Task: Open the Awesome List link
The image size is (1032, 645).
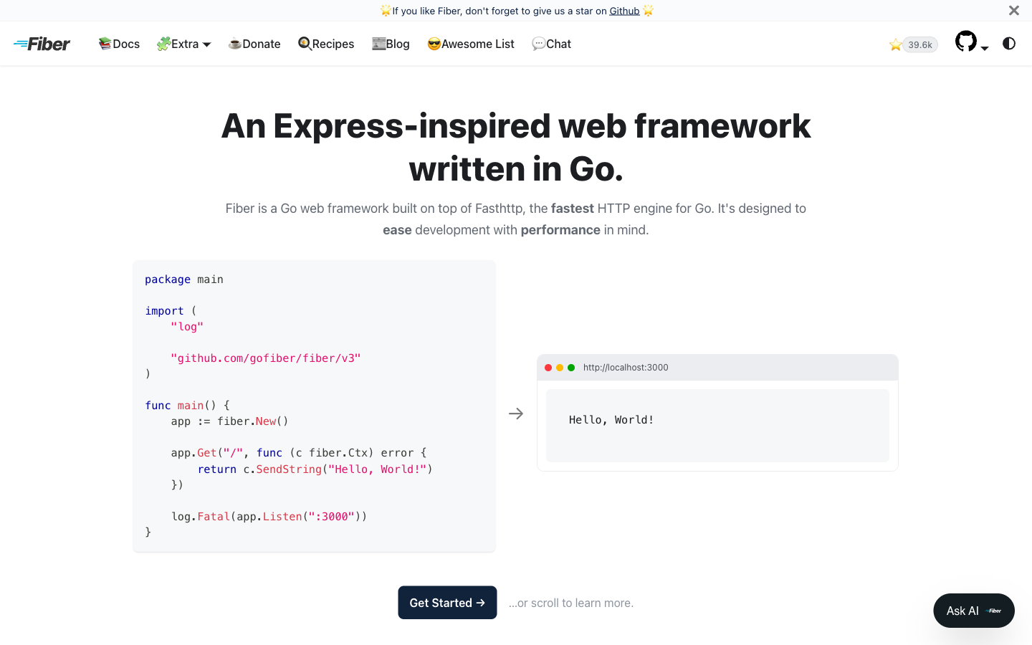Action: point(471,44)
